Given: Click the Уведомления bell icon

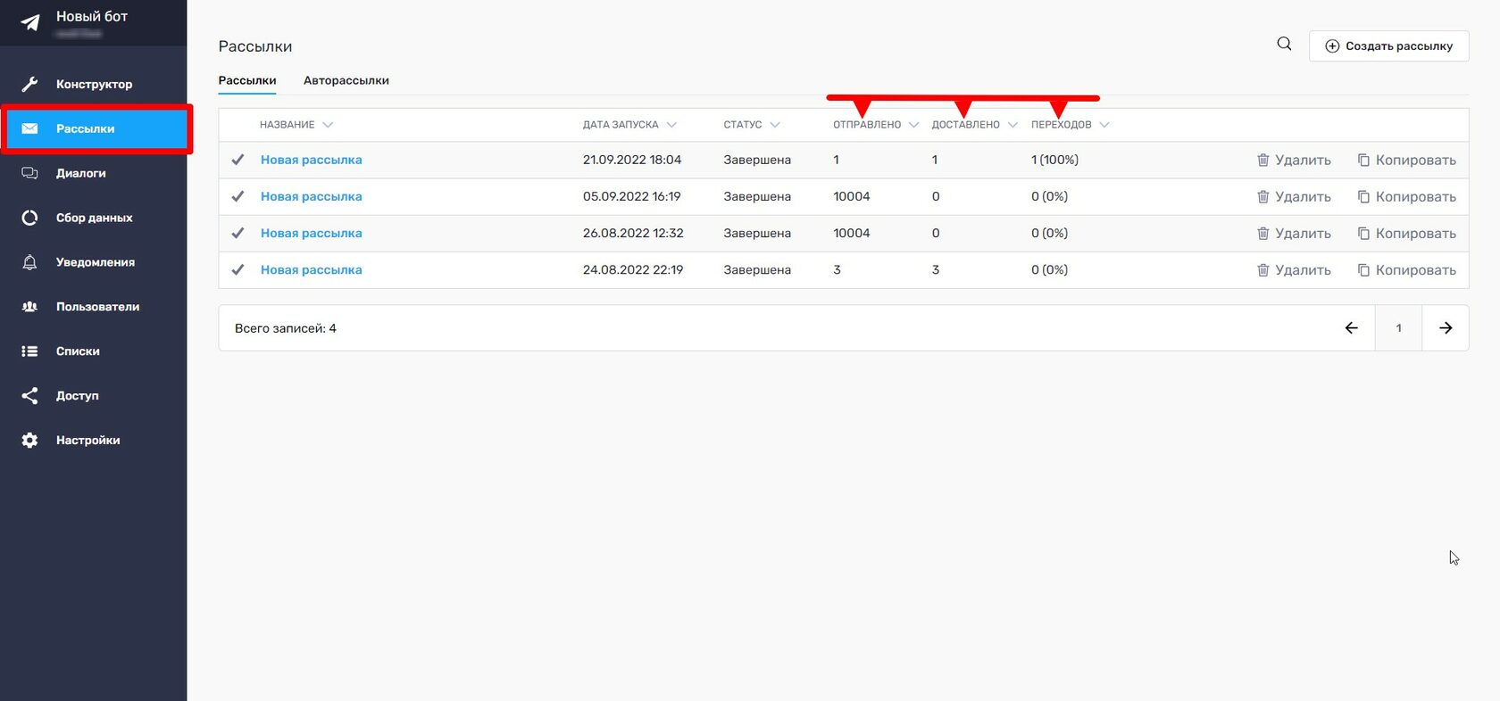Looking at the screenshot, I should click(x=29, y=262).
